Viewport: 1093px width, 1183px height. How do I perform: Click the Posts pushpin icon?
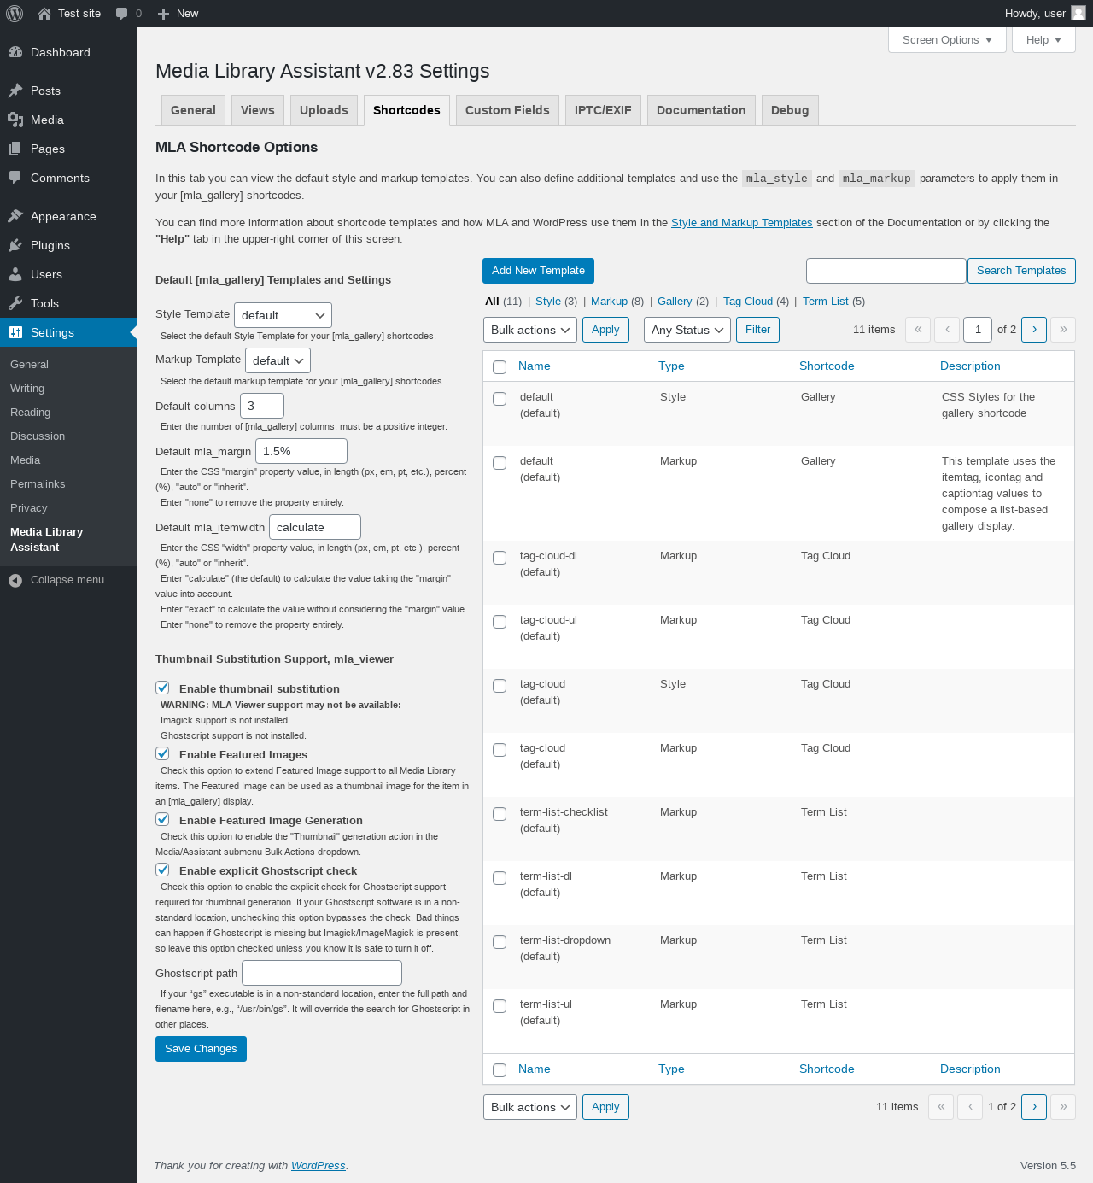[x=15, y=91]
